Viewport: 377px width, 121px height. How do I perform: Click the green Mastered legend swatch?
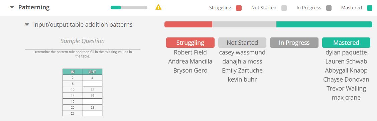(x=370, y=8)
